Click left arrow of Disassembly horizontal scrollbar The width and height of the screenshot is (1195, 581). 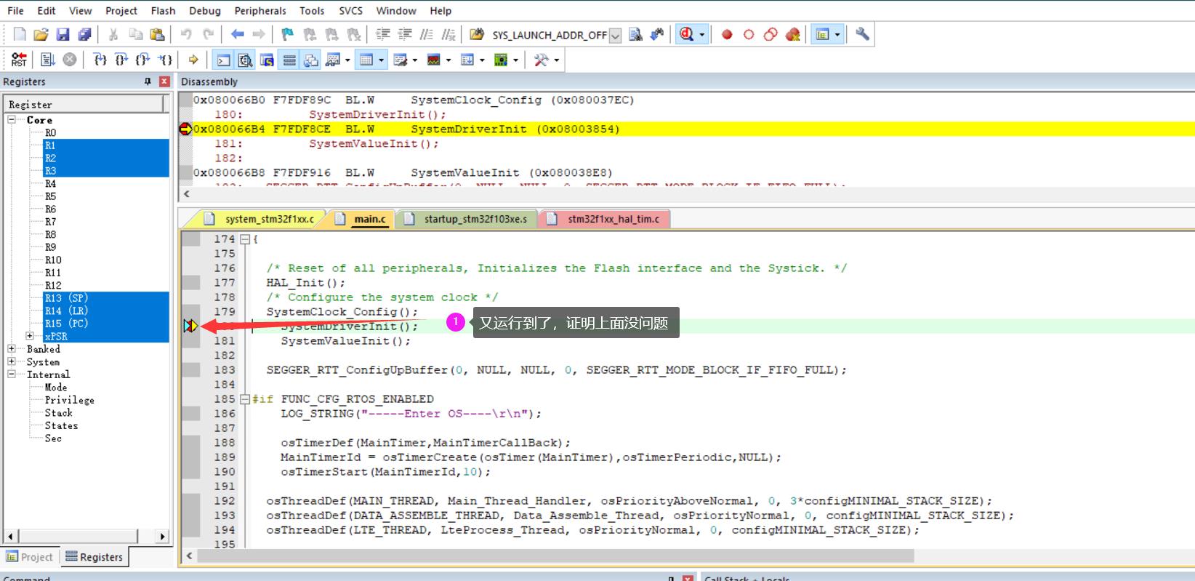click(187, 194)
